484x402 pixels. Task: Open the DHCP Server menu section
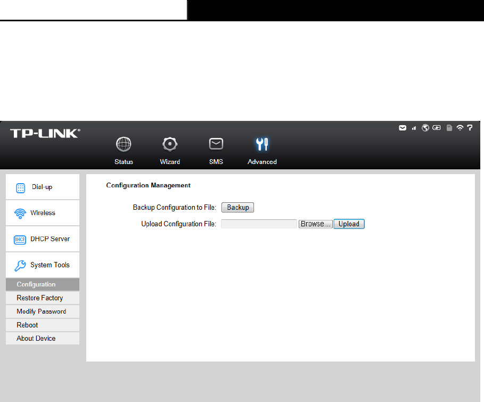tap(43, 239)
